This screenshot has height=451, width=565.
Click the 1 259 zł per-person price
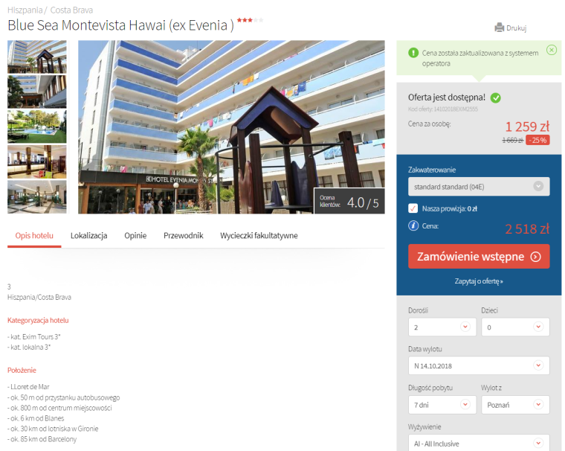527,127
